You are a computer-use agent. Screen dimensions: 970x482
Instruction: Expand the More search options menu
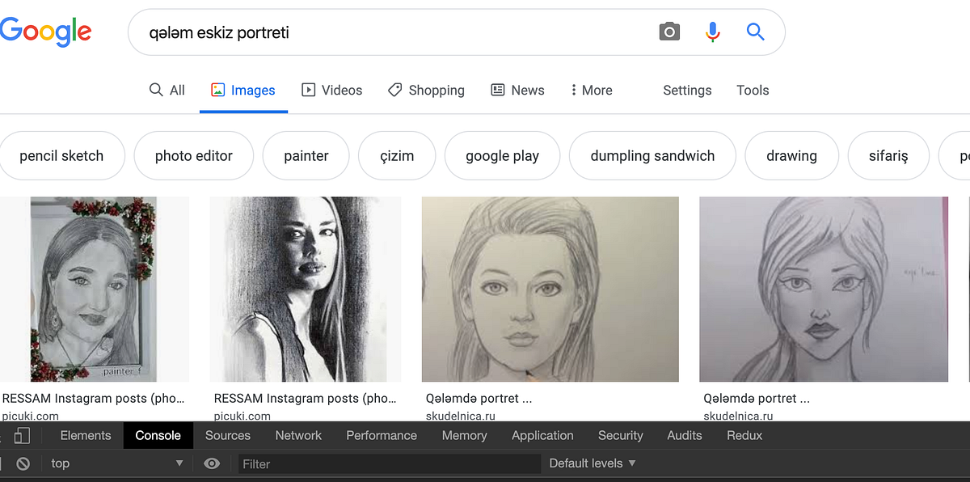pyautogui.click(x=592, y=91)
